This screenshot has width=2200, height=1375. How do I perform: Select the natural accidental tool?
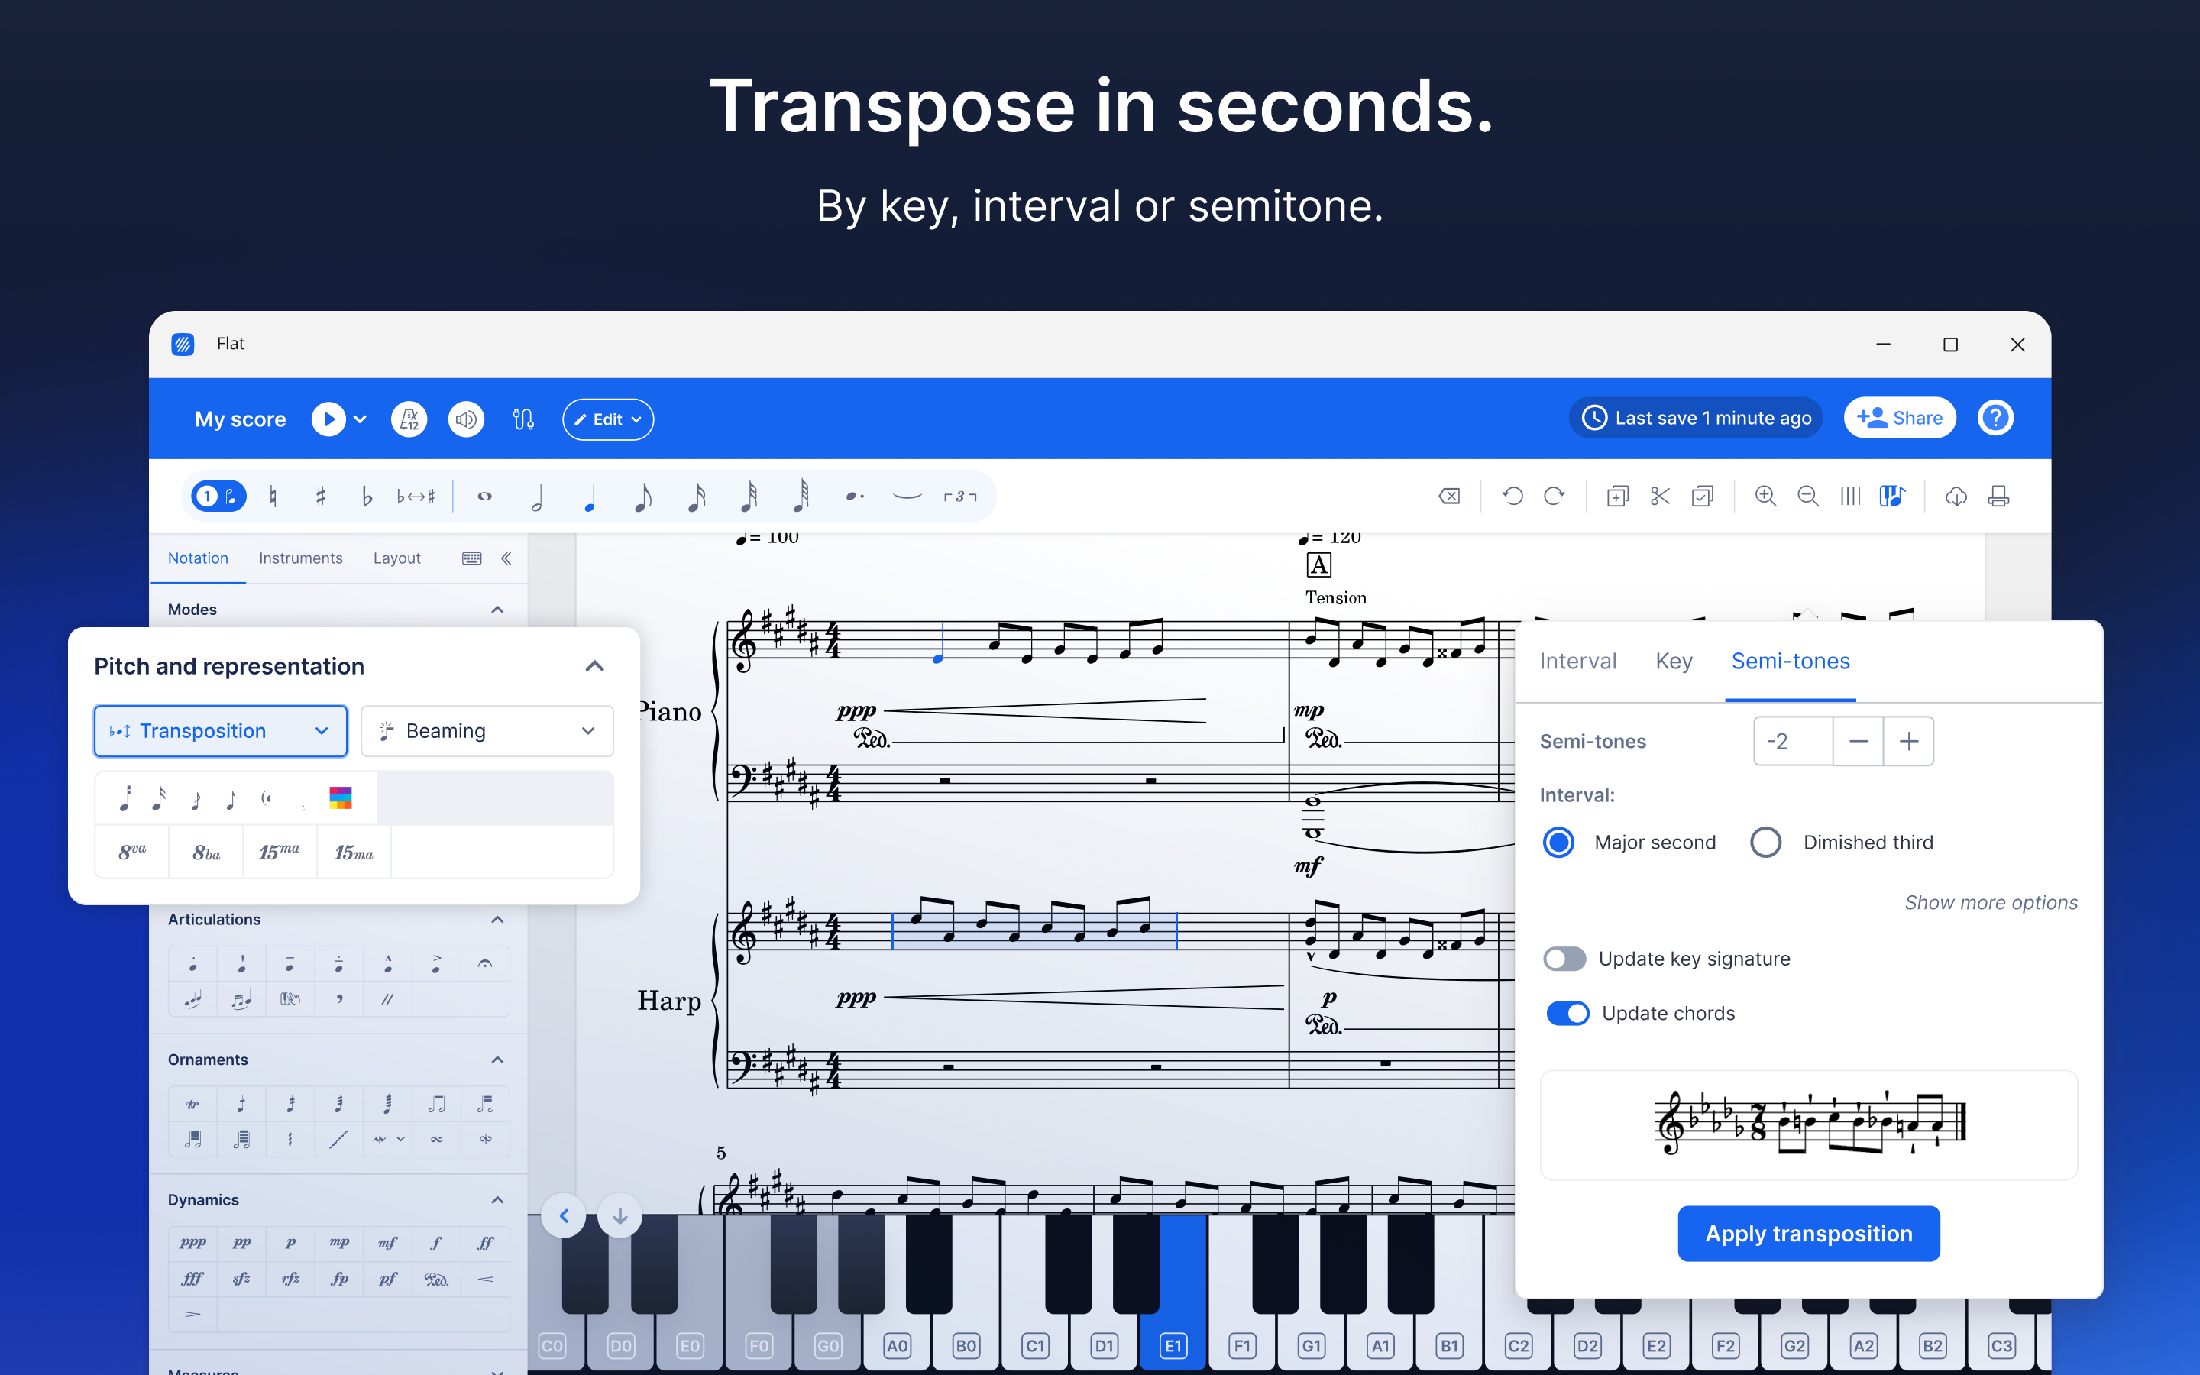[273, 497]
